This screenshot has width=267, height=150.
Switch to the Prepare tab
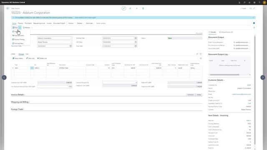pyautogui.click(x=20, y=23)
